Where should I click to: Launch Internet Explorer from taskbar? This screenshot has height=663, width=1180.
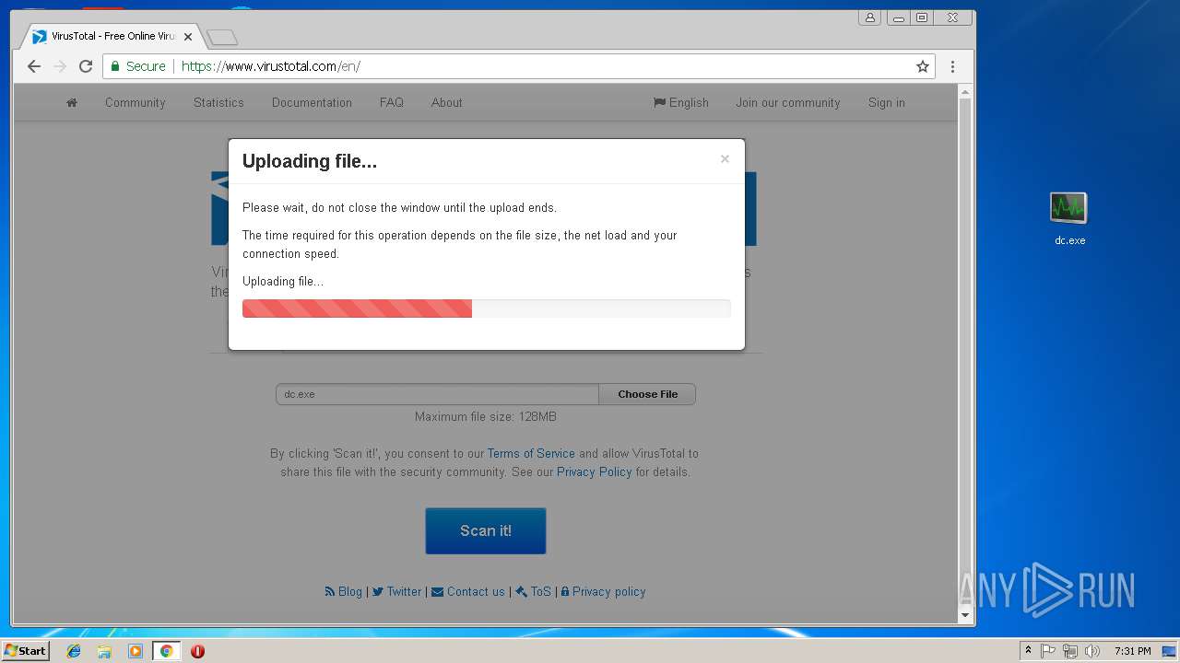point(74,651)
